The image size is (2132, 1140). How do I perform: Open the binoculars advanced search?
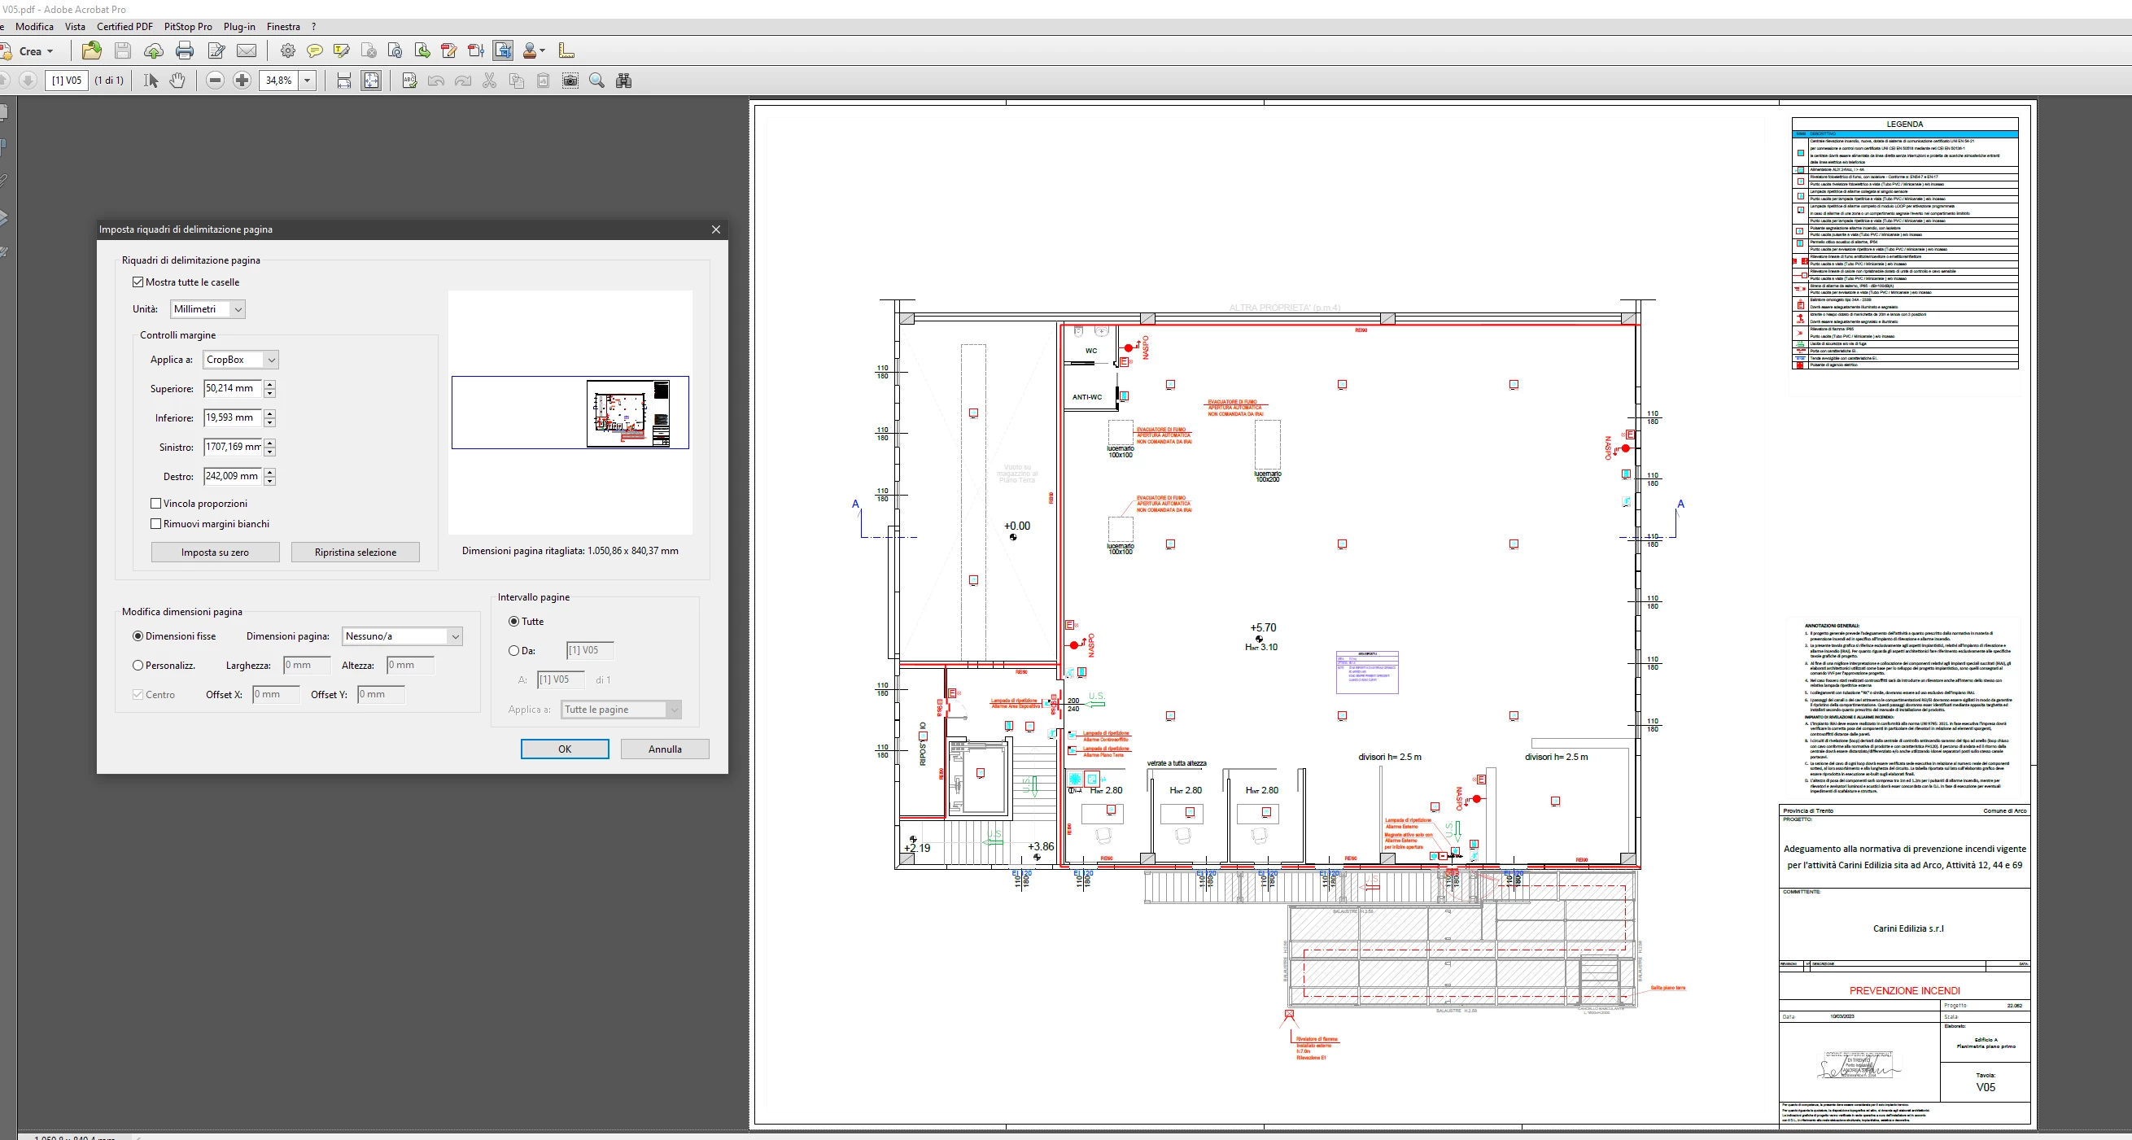624,81
